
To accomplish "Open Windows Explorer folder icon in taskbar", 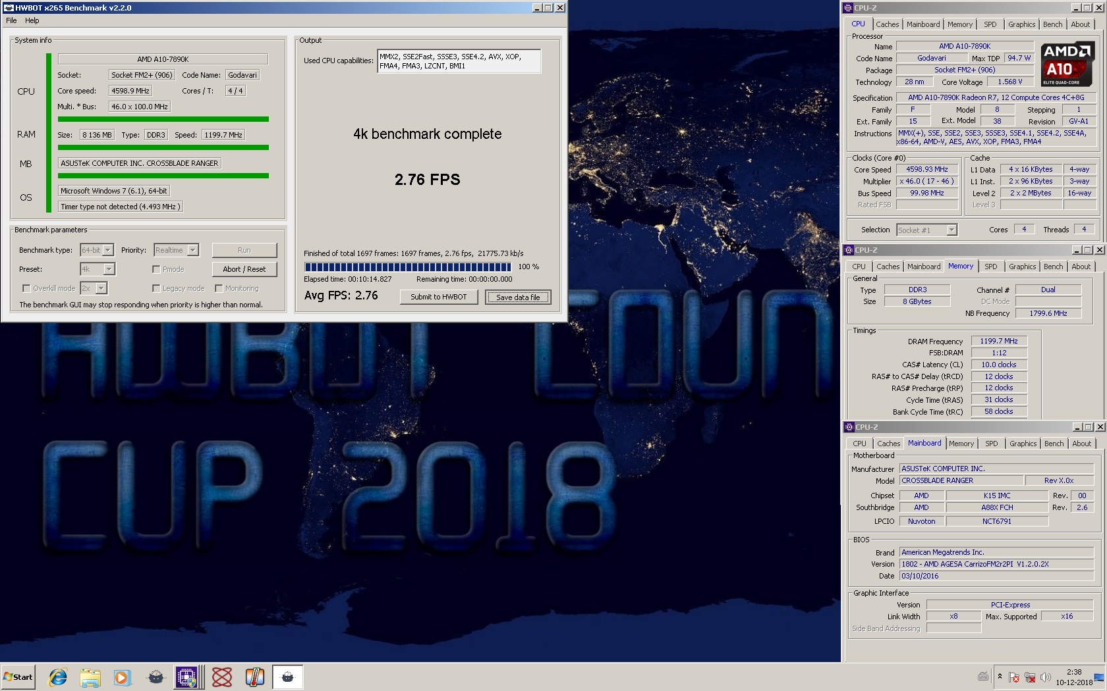I will tap(90, 677).
